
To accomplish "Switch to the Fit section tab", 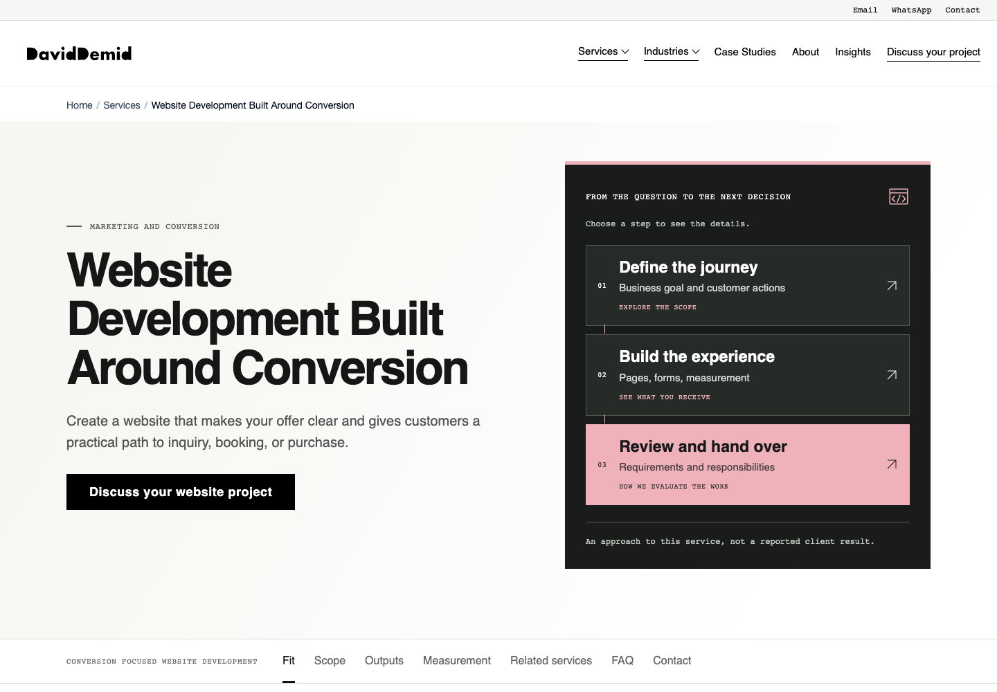I will click(x=289, y=661).
